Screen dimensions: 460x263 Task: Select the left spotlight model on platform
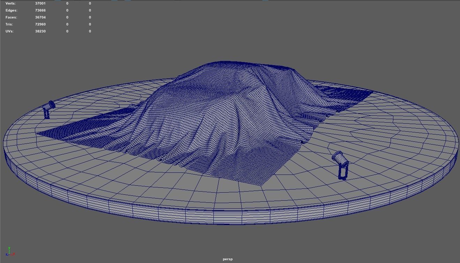point(49,109)
